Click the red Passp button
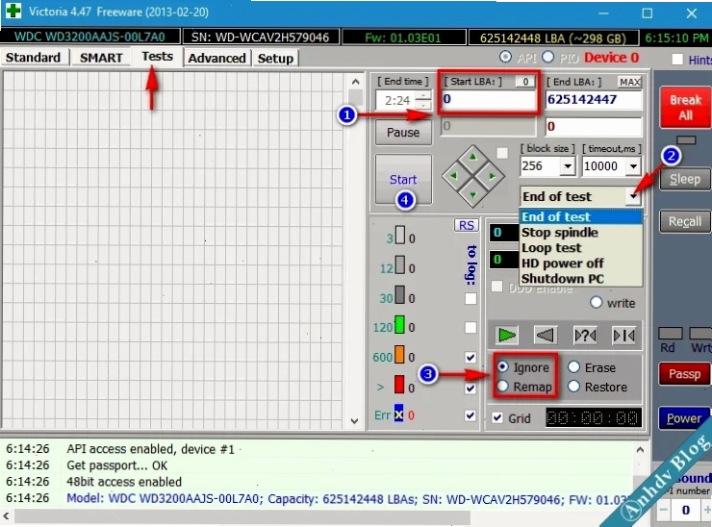The width and height of the screenshot is (712, 527). point(684,374)
